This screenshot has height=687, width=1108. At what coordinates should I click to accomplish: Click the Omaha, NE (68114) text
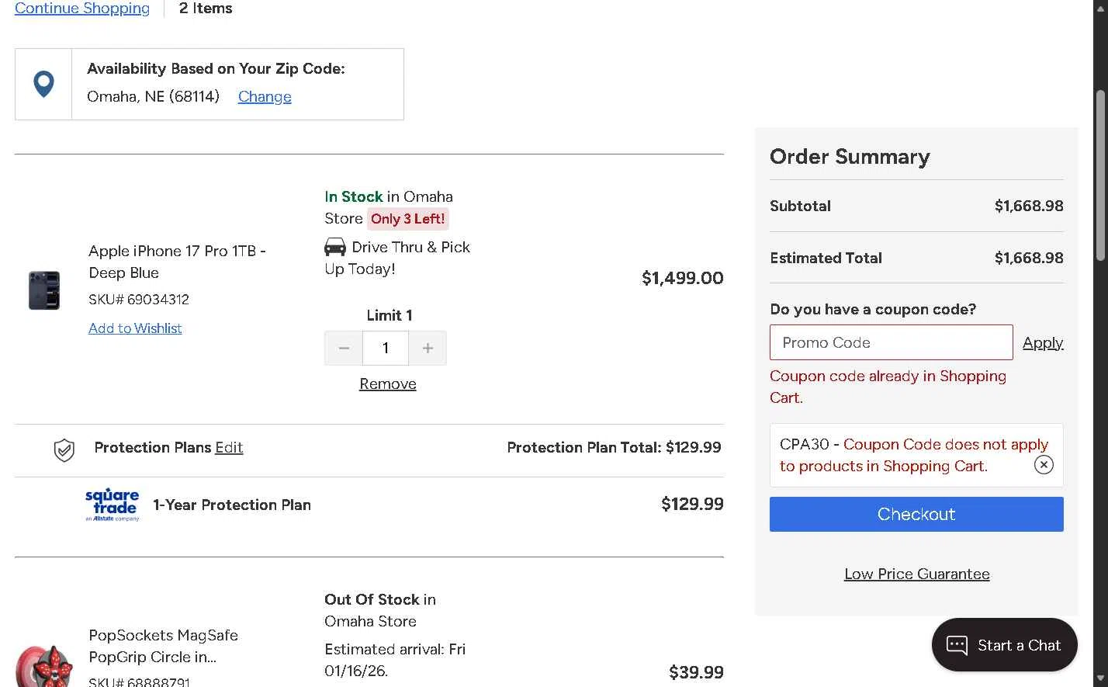153,96
